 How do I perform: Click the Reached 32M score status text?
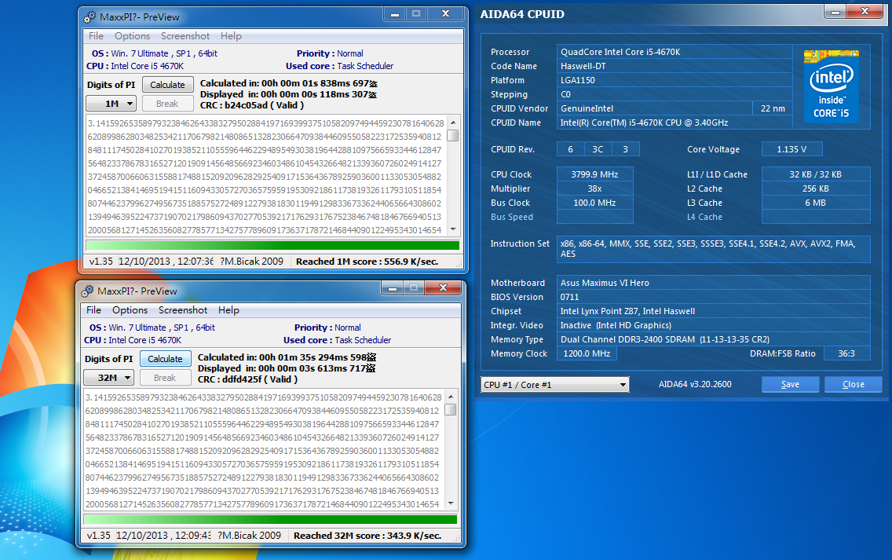pyautogui.click(x=367, y=536)
